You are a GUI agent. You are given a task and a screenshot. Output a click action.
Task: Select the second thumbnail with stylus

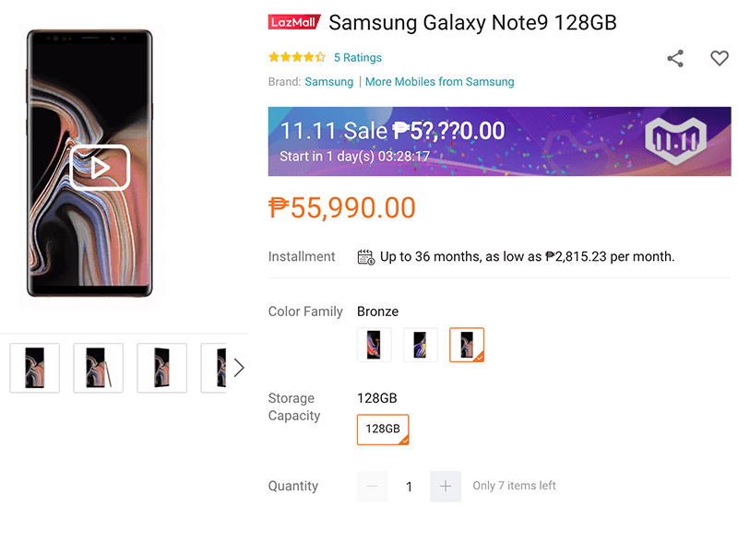[98, 368]
